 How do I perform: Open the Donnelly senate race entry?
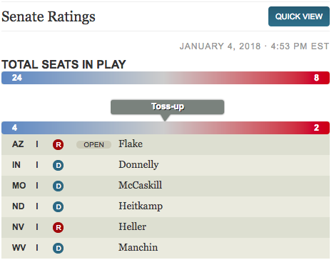tap(166, 165)
